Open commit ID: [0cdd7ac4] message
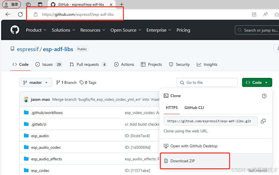 137,136
